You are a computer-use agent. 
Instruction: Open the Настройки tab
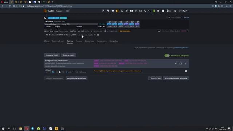click(x=114, y=41)
